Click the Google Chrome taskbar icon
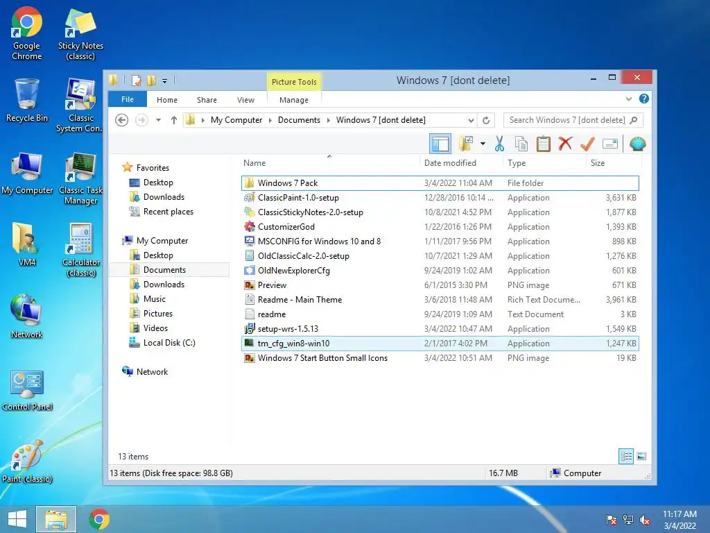This screenshot has height=533, width=710. click(x=99, y=519)
